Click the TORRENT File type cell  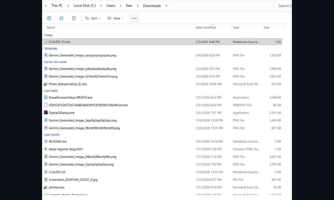[x=242, y=105]
